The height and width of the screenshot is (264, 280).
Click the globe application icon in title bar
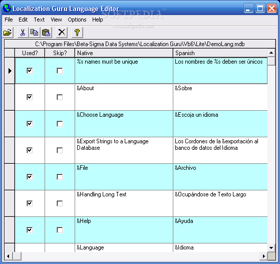pos(7,8)
